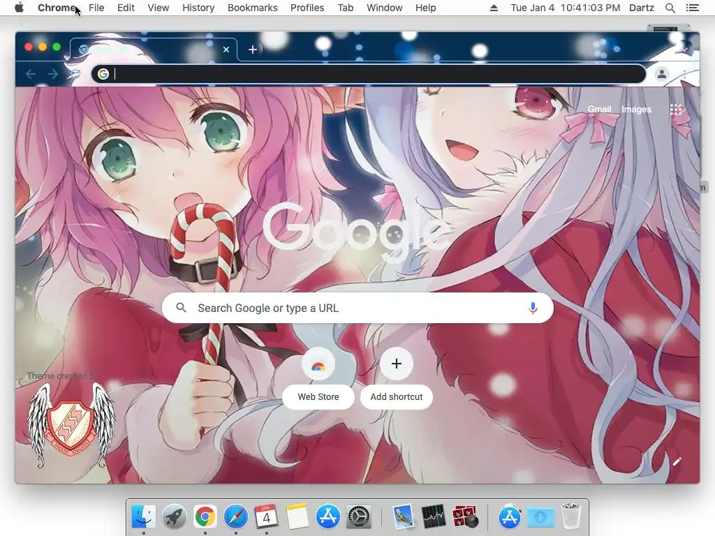Go forward using the forward arrow
The height and width of the screenshot is (536, 715).
[x=53, y=74]
